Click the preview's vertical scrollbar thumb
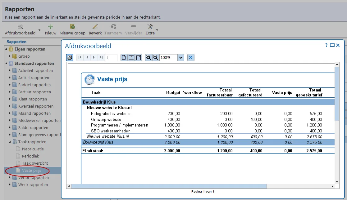This screenshot has width=347, height=200. point(337,93)
